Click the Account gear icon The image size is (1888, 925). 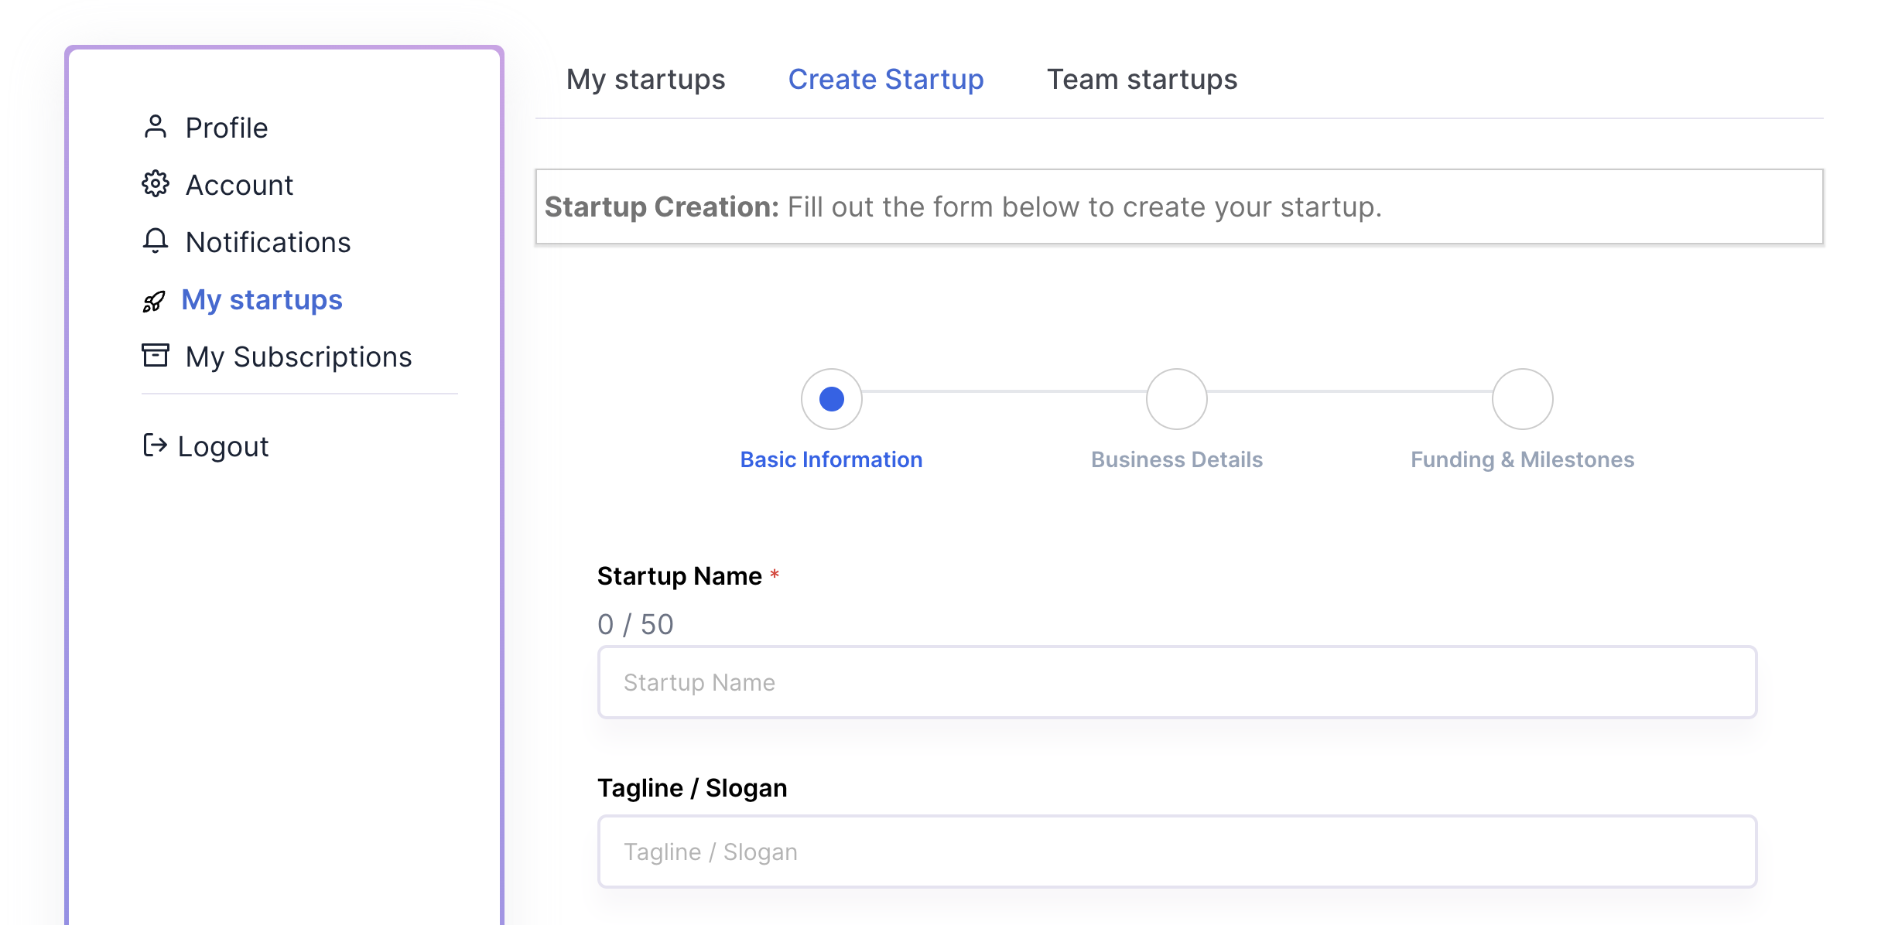(156, 184)
